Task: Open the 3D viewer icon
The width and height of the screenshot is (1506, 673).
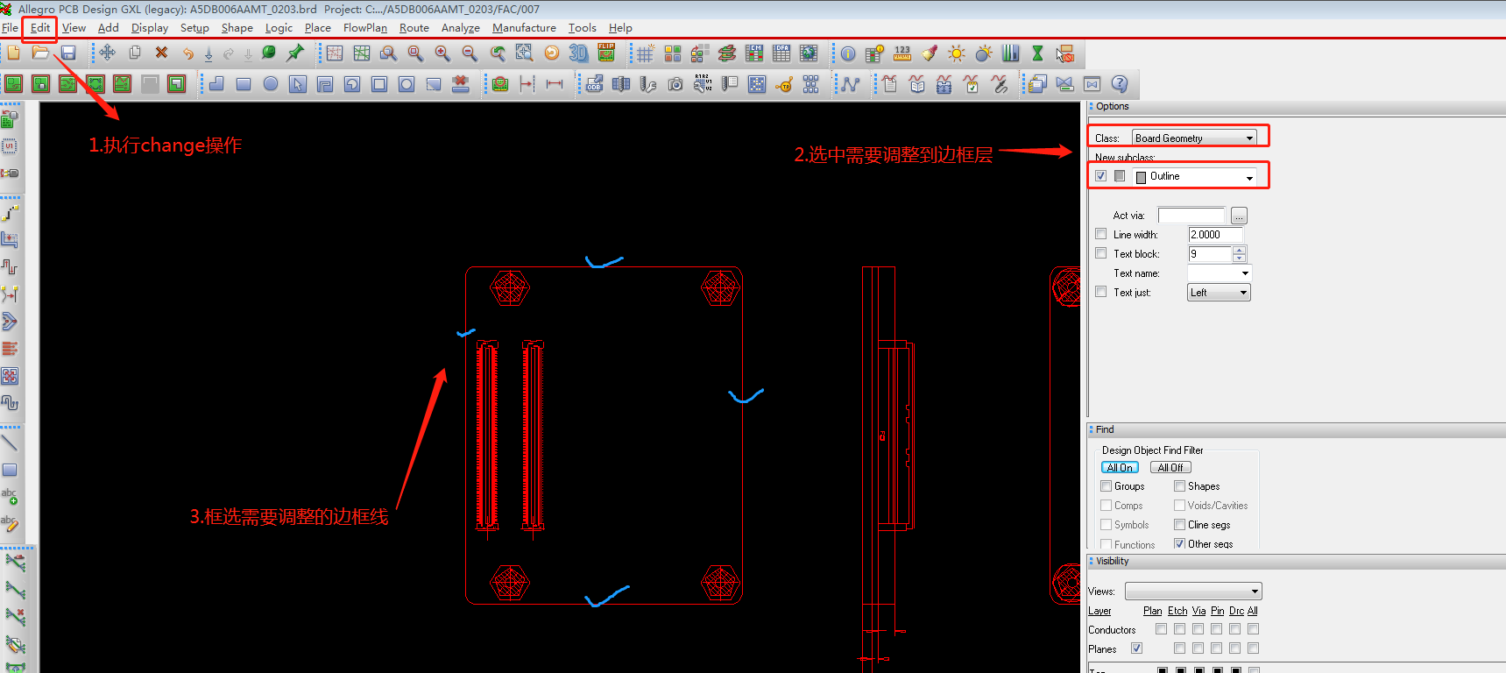Action: pyautogui.click(x=578, y=53)
